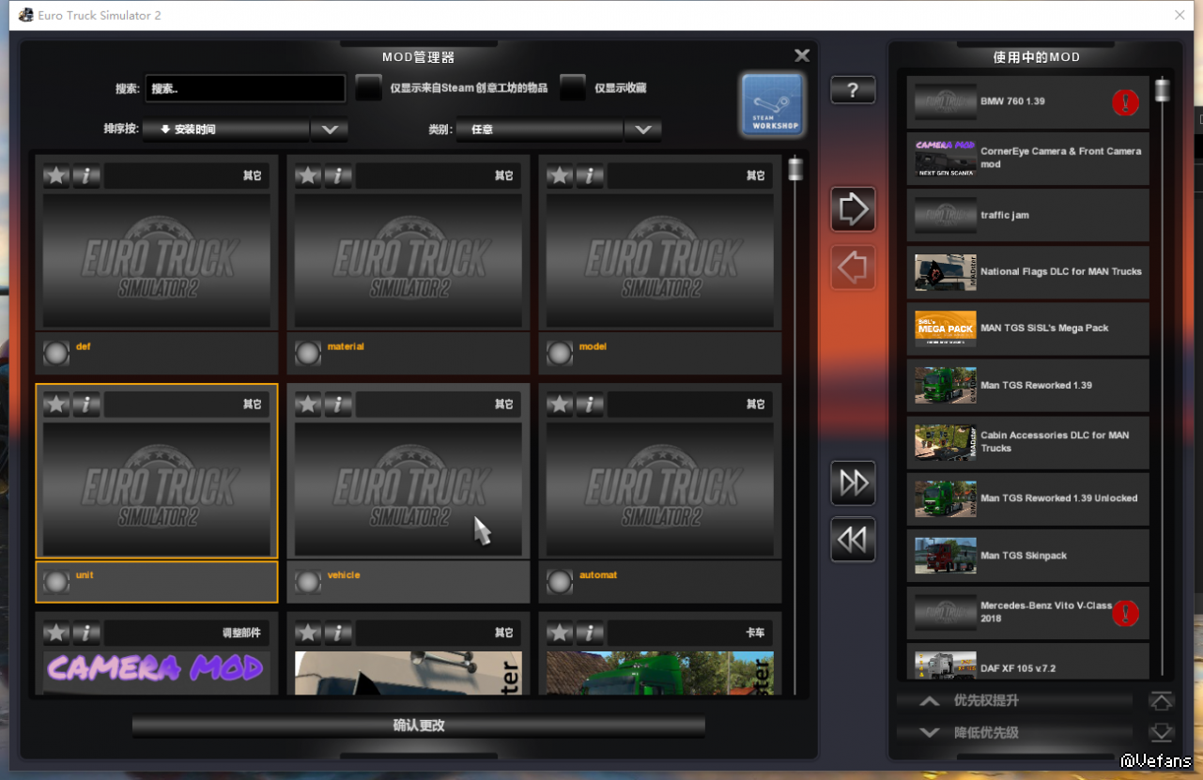Tick the 仅显示收藏 checkbox

point(573,88)
